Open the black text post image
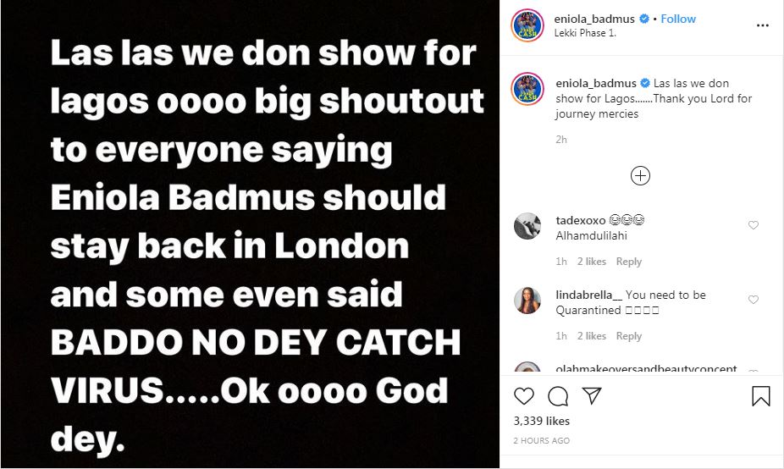The height and width of the screenshot is (469, 784). [250, 234]
